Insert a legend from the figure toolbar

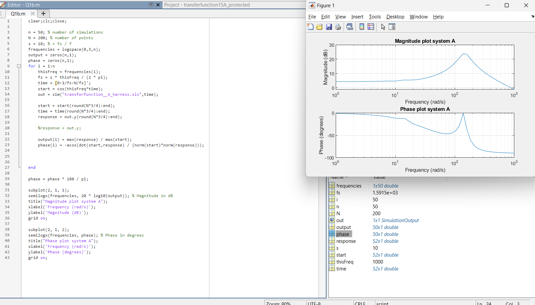click(371, 27)
